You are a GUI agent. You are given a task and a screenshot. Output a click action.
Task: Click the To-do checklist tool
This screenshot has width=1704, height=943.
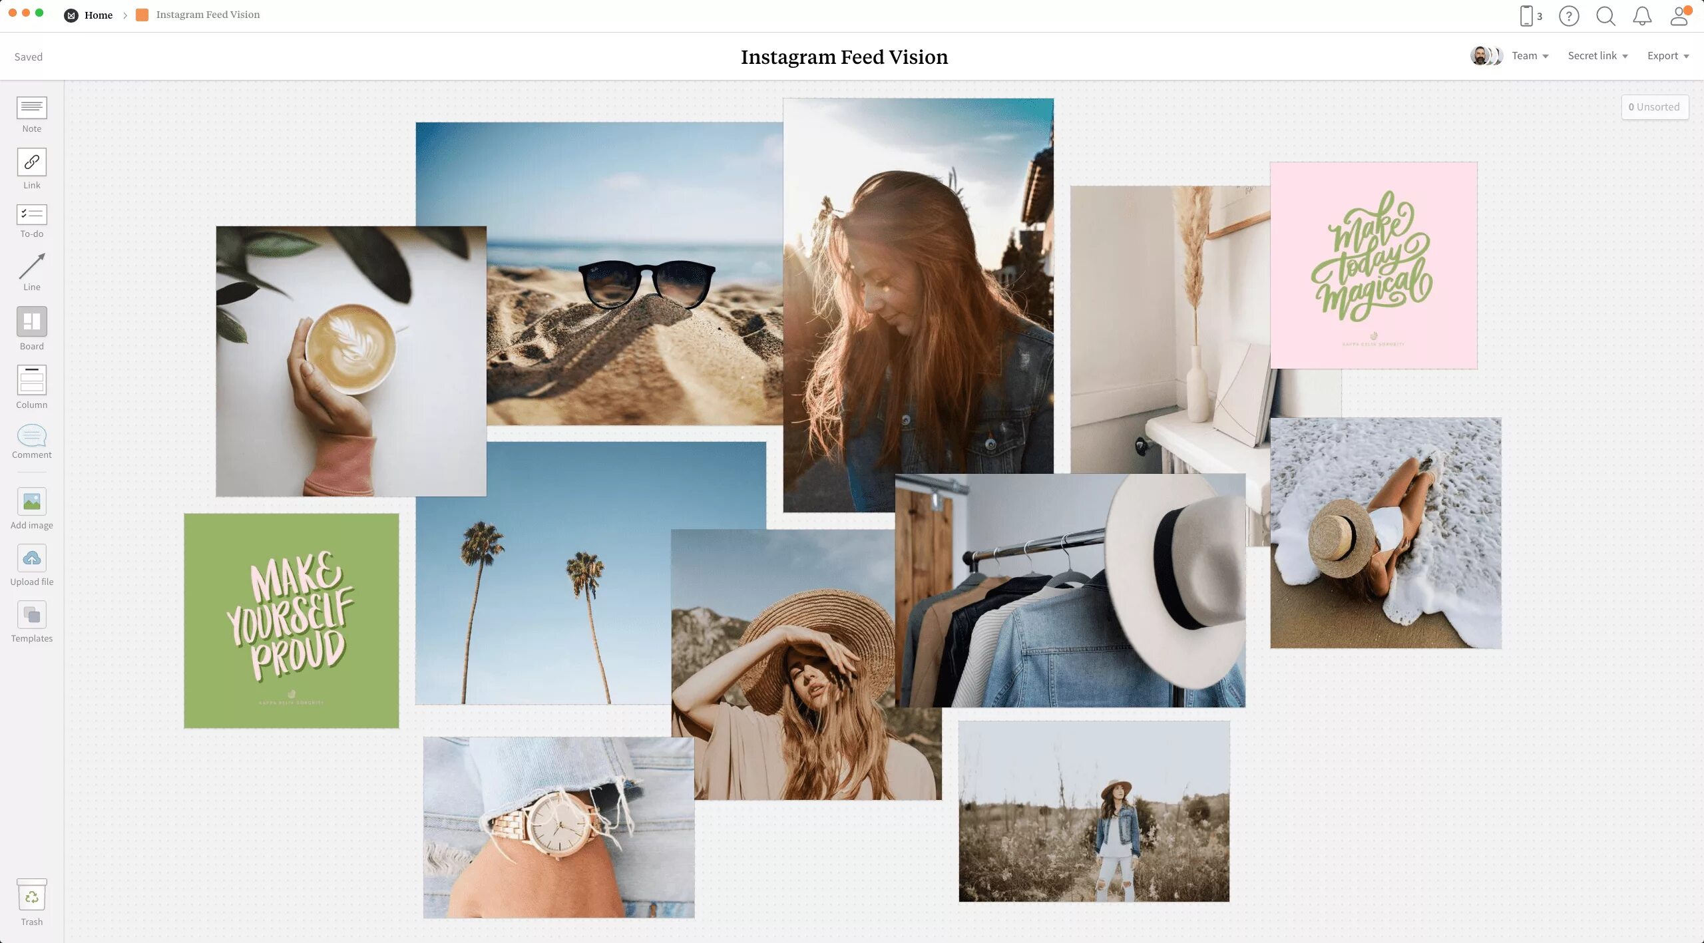point(31,214)
